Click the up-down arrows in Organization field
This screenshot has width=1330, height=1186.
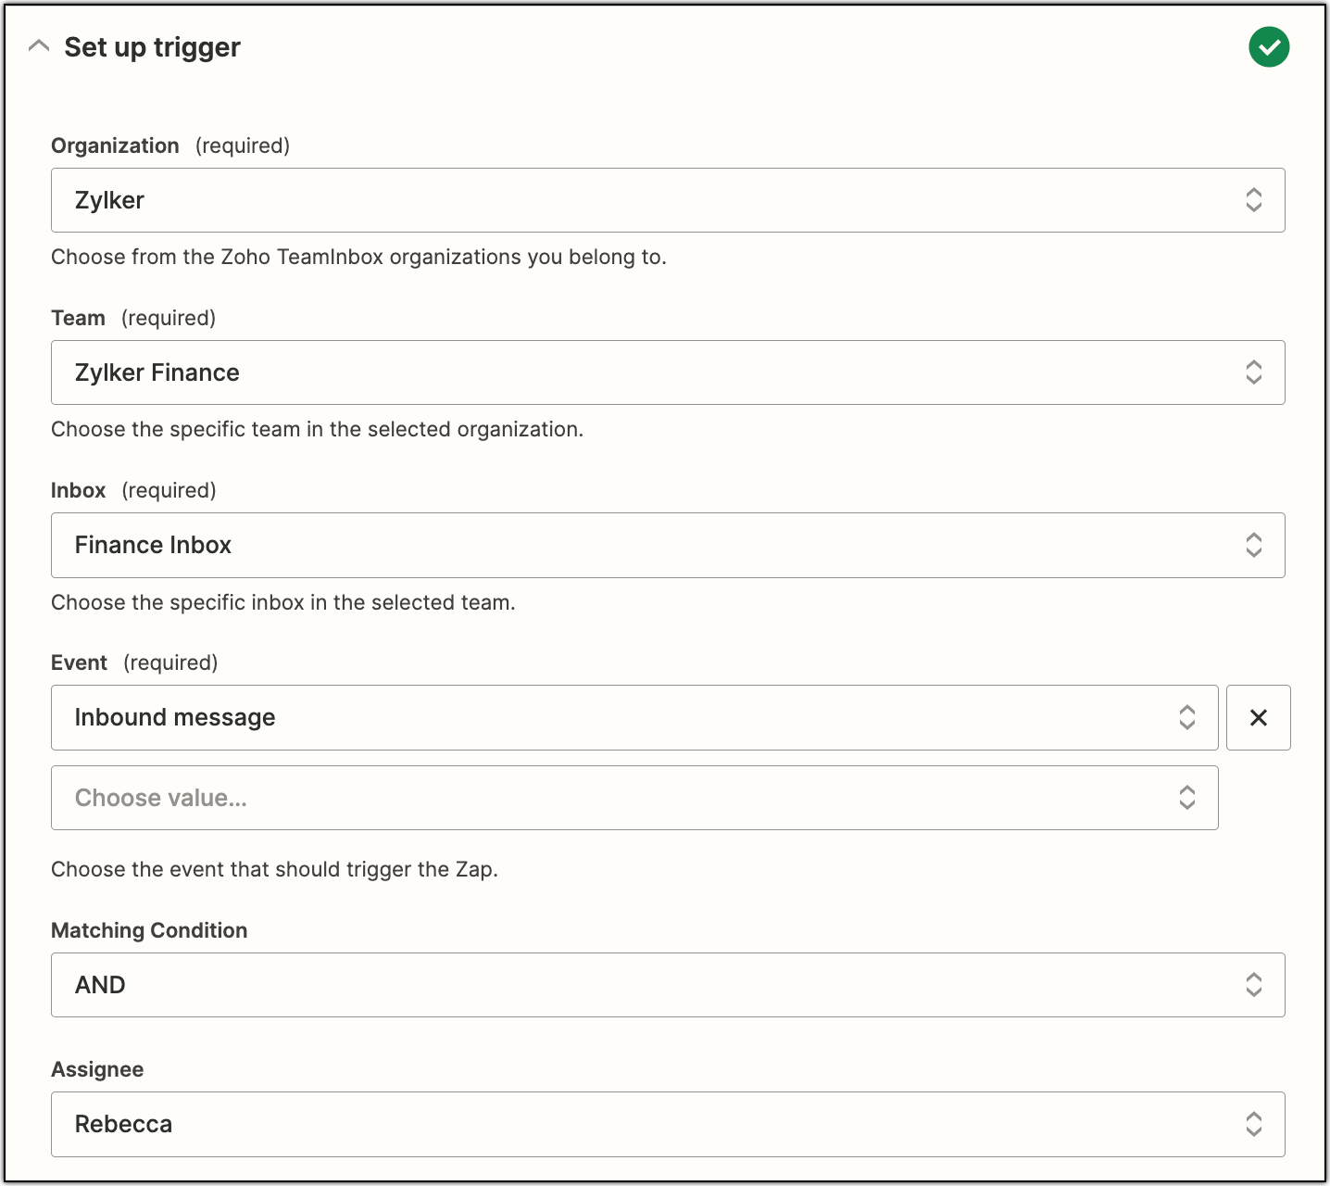coord(1253,200)
